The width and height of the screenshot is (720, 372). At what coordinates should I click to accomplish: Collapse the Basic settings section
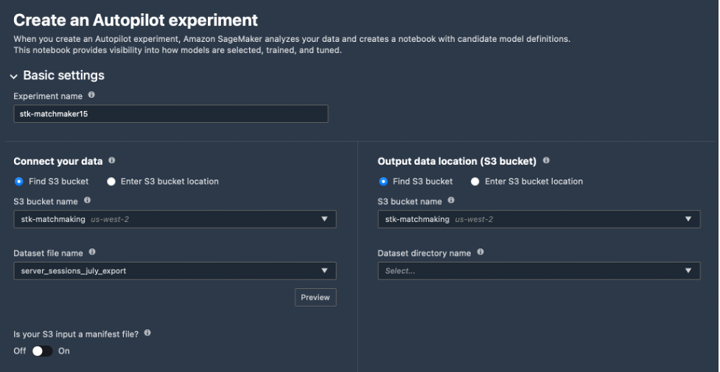coord(13,76)
